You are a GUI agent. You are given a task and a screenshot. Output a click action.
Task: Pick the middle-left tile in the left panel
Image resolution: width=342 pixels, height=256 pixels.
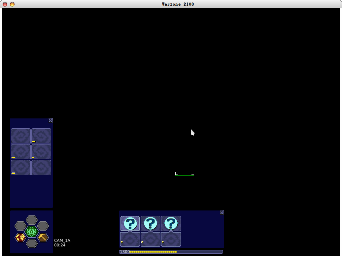pos(21,152)
